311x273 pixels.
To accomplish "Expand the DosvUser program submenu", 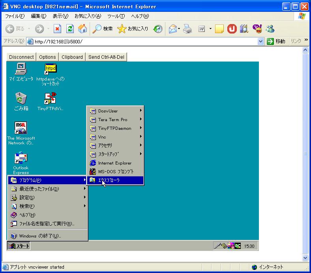I will 115,111.
